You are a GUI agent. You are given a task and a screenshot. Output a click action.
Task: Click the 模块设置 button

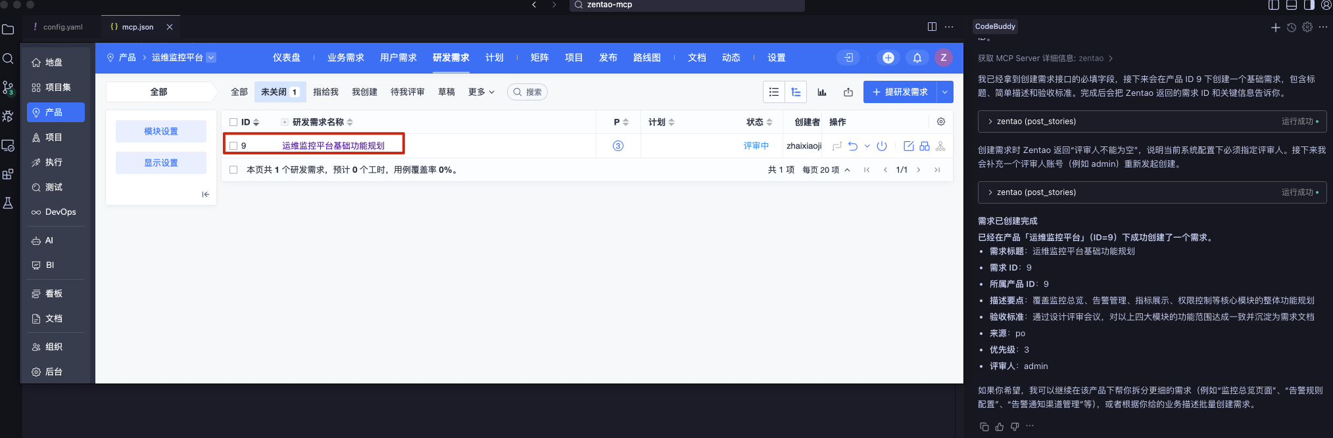[161, 131]
